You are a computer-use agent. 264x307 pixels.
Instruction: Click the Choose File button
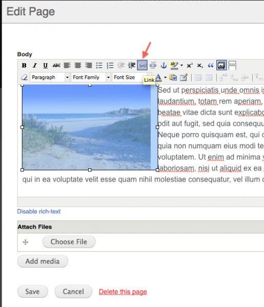point(69,242)
